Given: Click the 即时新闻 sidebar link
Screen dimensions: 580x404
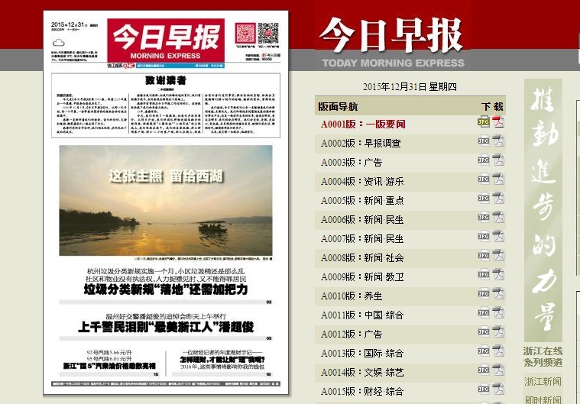Looking at the screenshot, I should pos(543,399).
